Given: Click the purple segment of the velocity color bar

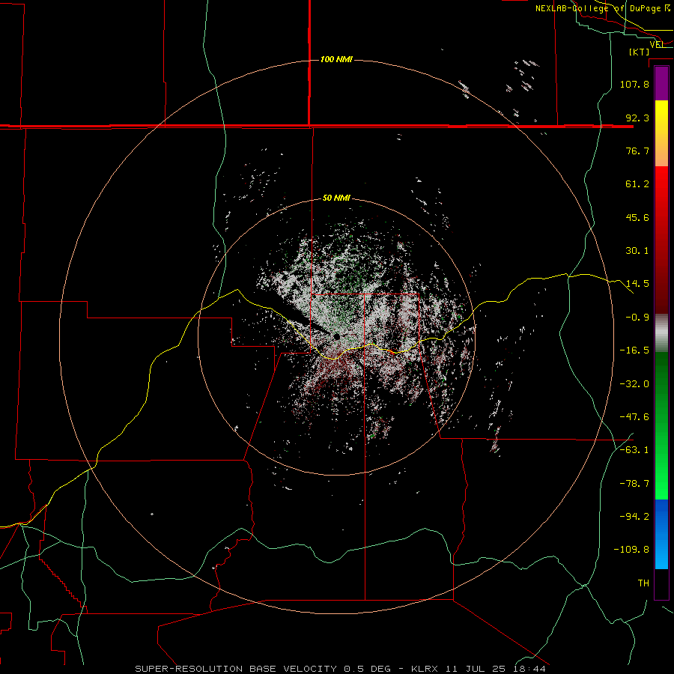Looking at the screenshot, I should click(x=661, y=83).
